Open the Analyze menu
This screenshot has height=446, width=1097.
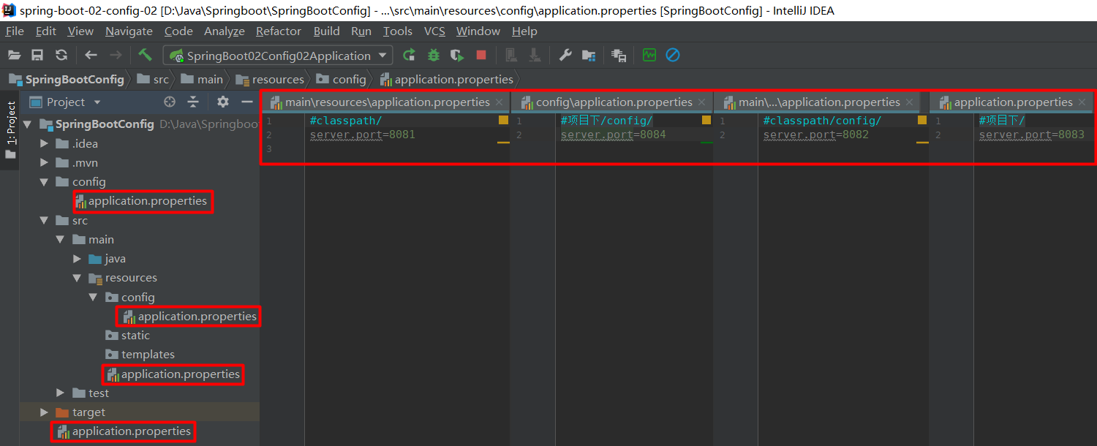(225, 31)
